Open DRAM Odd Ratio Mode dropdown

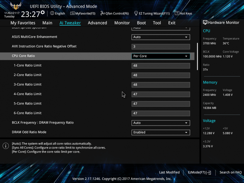coord(161,132)
